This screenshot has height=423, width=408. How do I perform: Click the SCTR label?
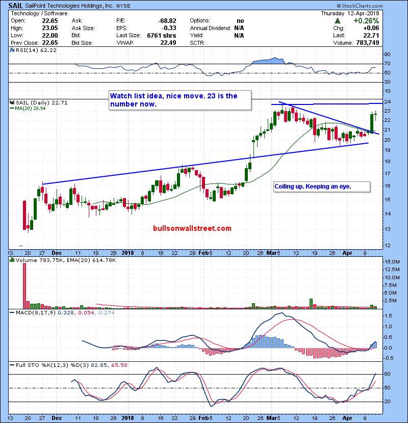tap(197, 43)
